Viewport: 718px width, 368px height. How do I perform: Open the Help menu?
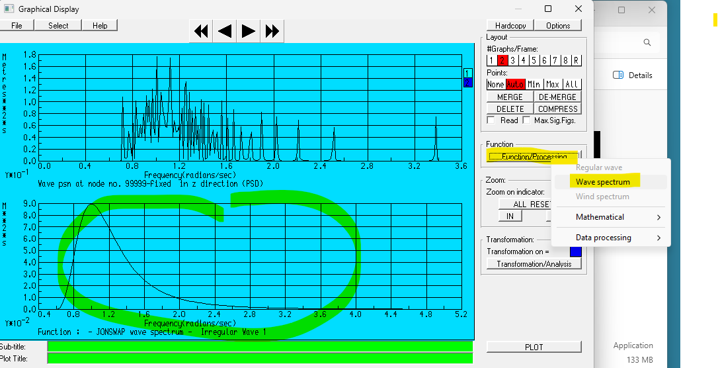100,25
